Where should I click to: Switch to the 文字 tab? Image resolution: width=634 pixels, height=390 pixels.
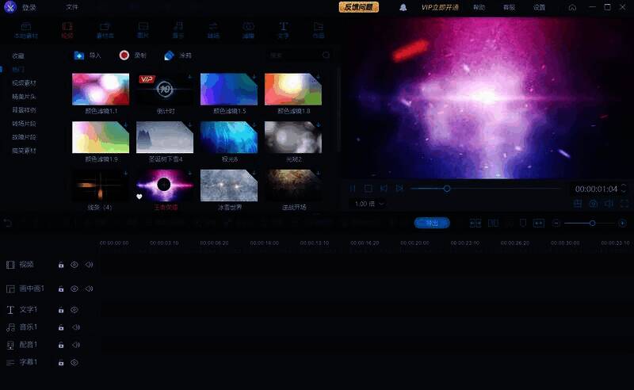pyautogui.click(x=283, y=30)
